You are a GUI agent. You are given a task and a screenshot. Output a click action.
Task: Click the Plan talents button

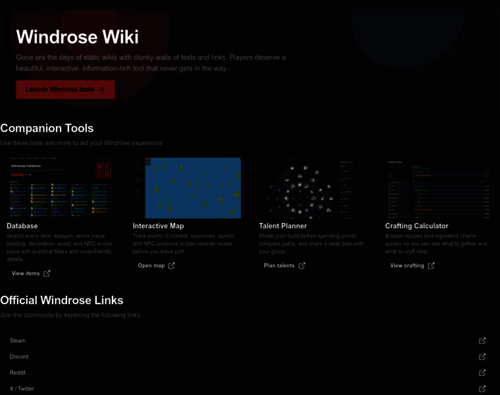click(x=284, y=265)
